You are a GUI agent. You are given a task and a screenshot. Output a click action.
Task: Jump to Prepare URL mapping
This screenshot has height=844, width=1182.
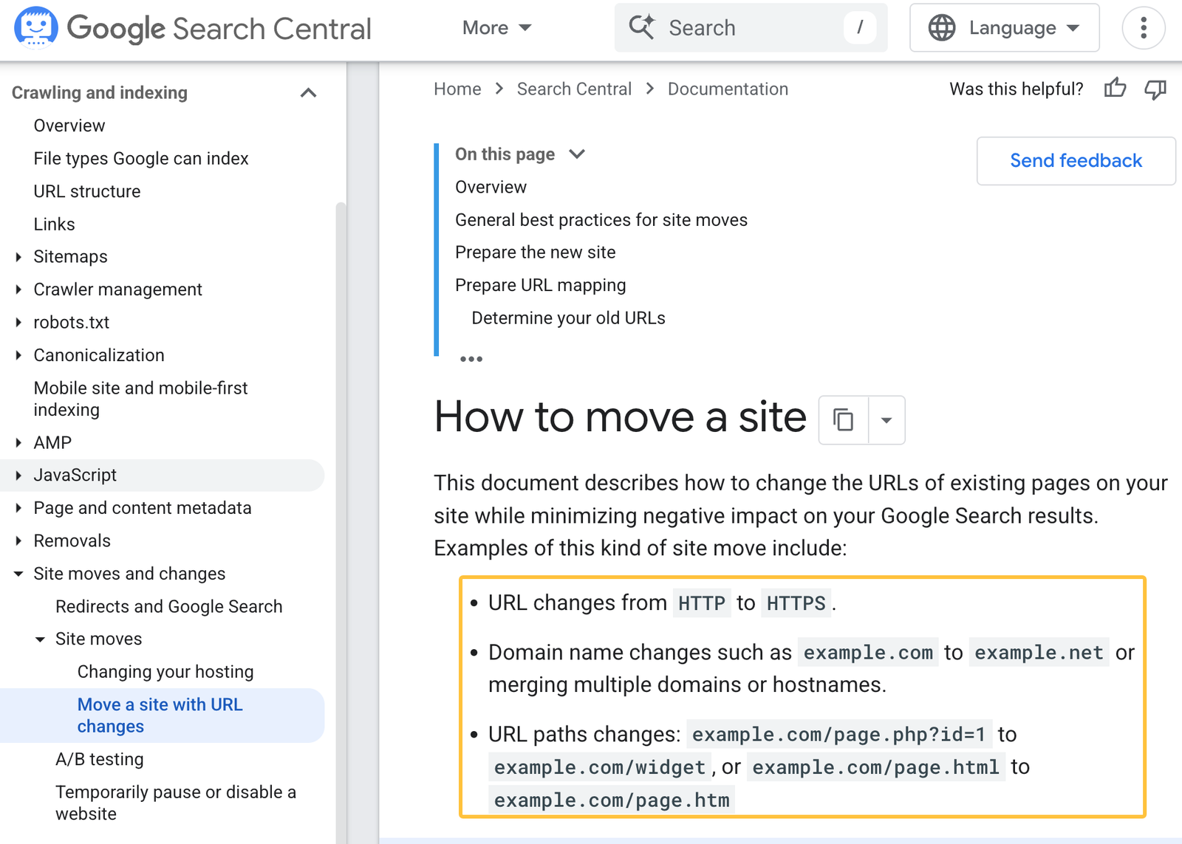[x=540, y=286]
